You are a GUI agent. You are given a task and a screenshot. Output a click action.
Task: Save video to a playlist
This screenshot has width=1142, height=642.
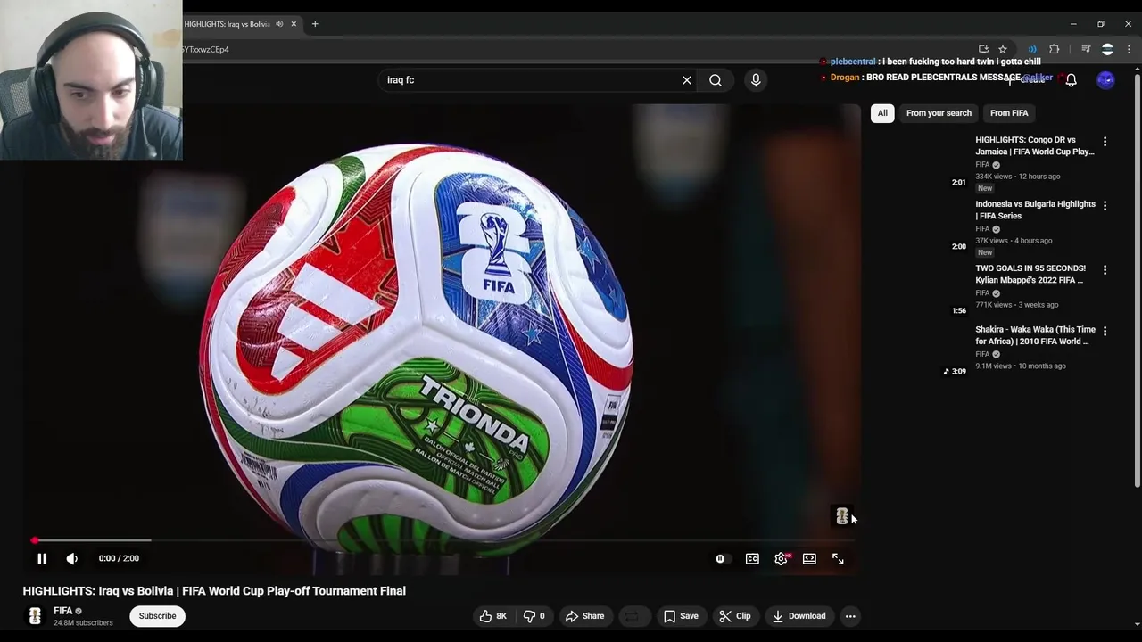pos(681,616)
